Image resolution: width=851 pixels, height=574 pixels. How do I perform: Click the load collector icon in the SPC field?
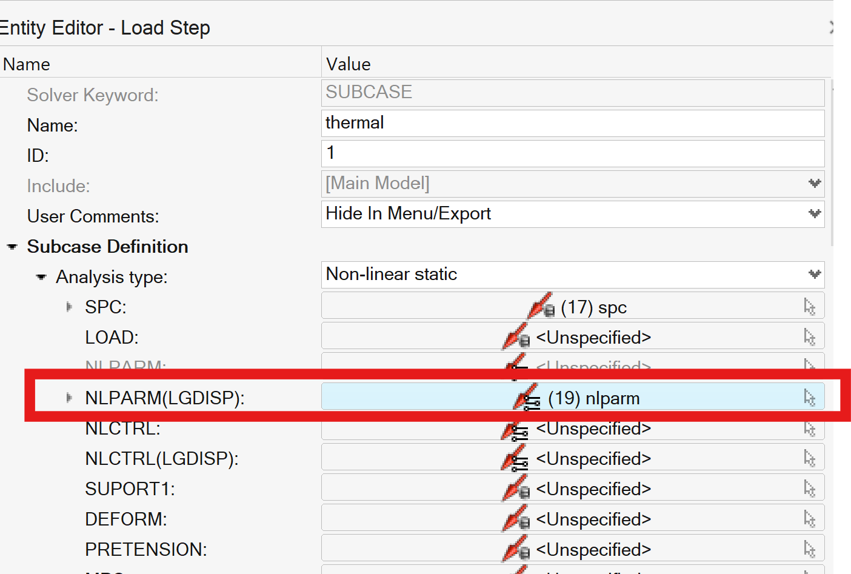point(541,306)
